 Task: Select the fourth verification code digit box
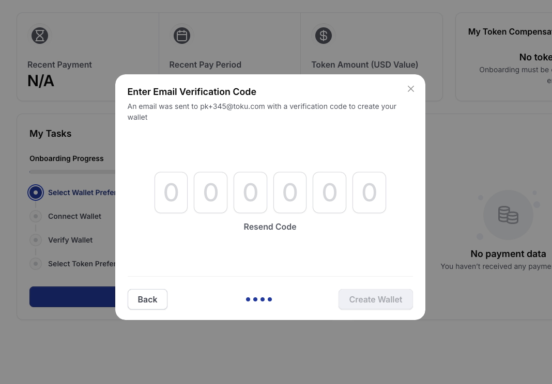coord(290,193)
